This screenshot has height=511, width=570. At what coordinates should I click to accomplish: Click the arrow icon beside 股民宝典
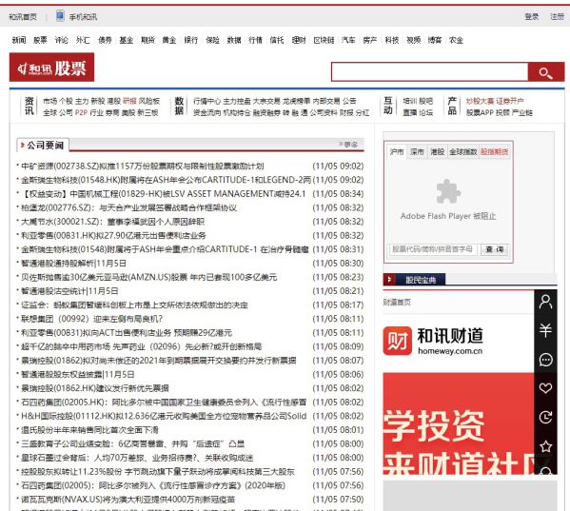tap(389, 280)
